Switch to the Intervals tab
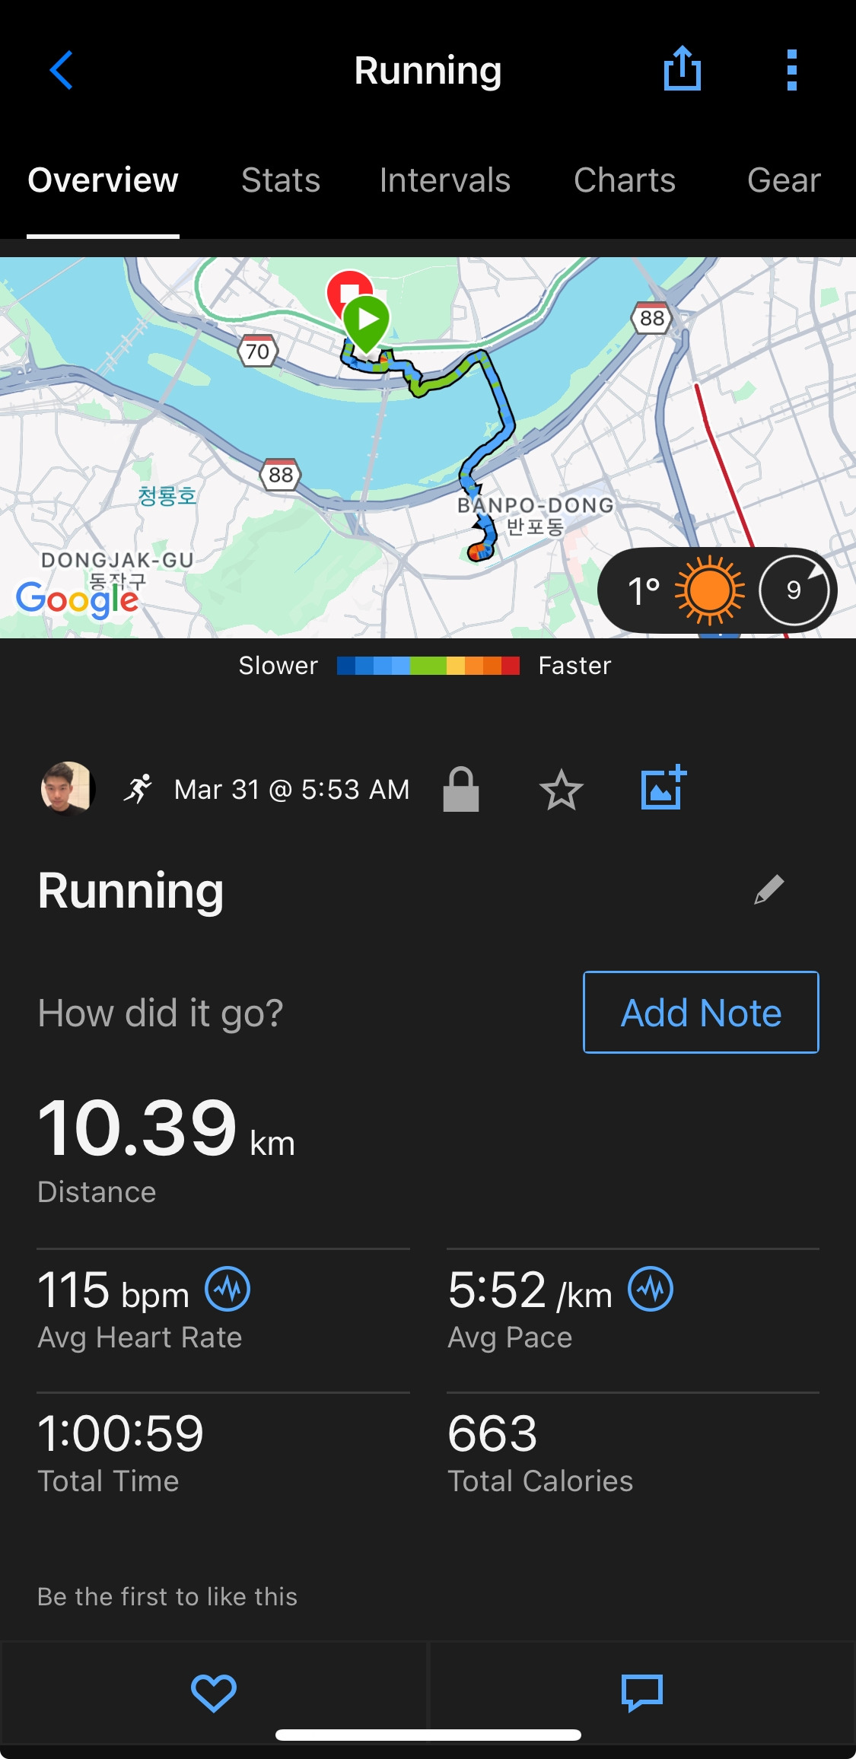The width and height of the screenshot is (856, 1759). pyautogui.click(x=444, y=180)
